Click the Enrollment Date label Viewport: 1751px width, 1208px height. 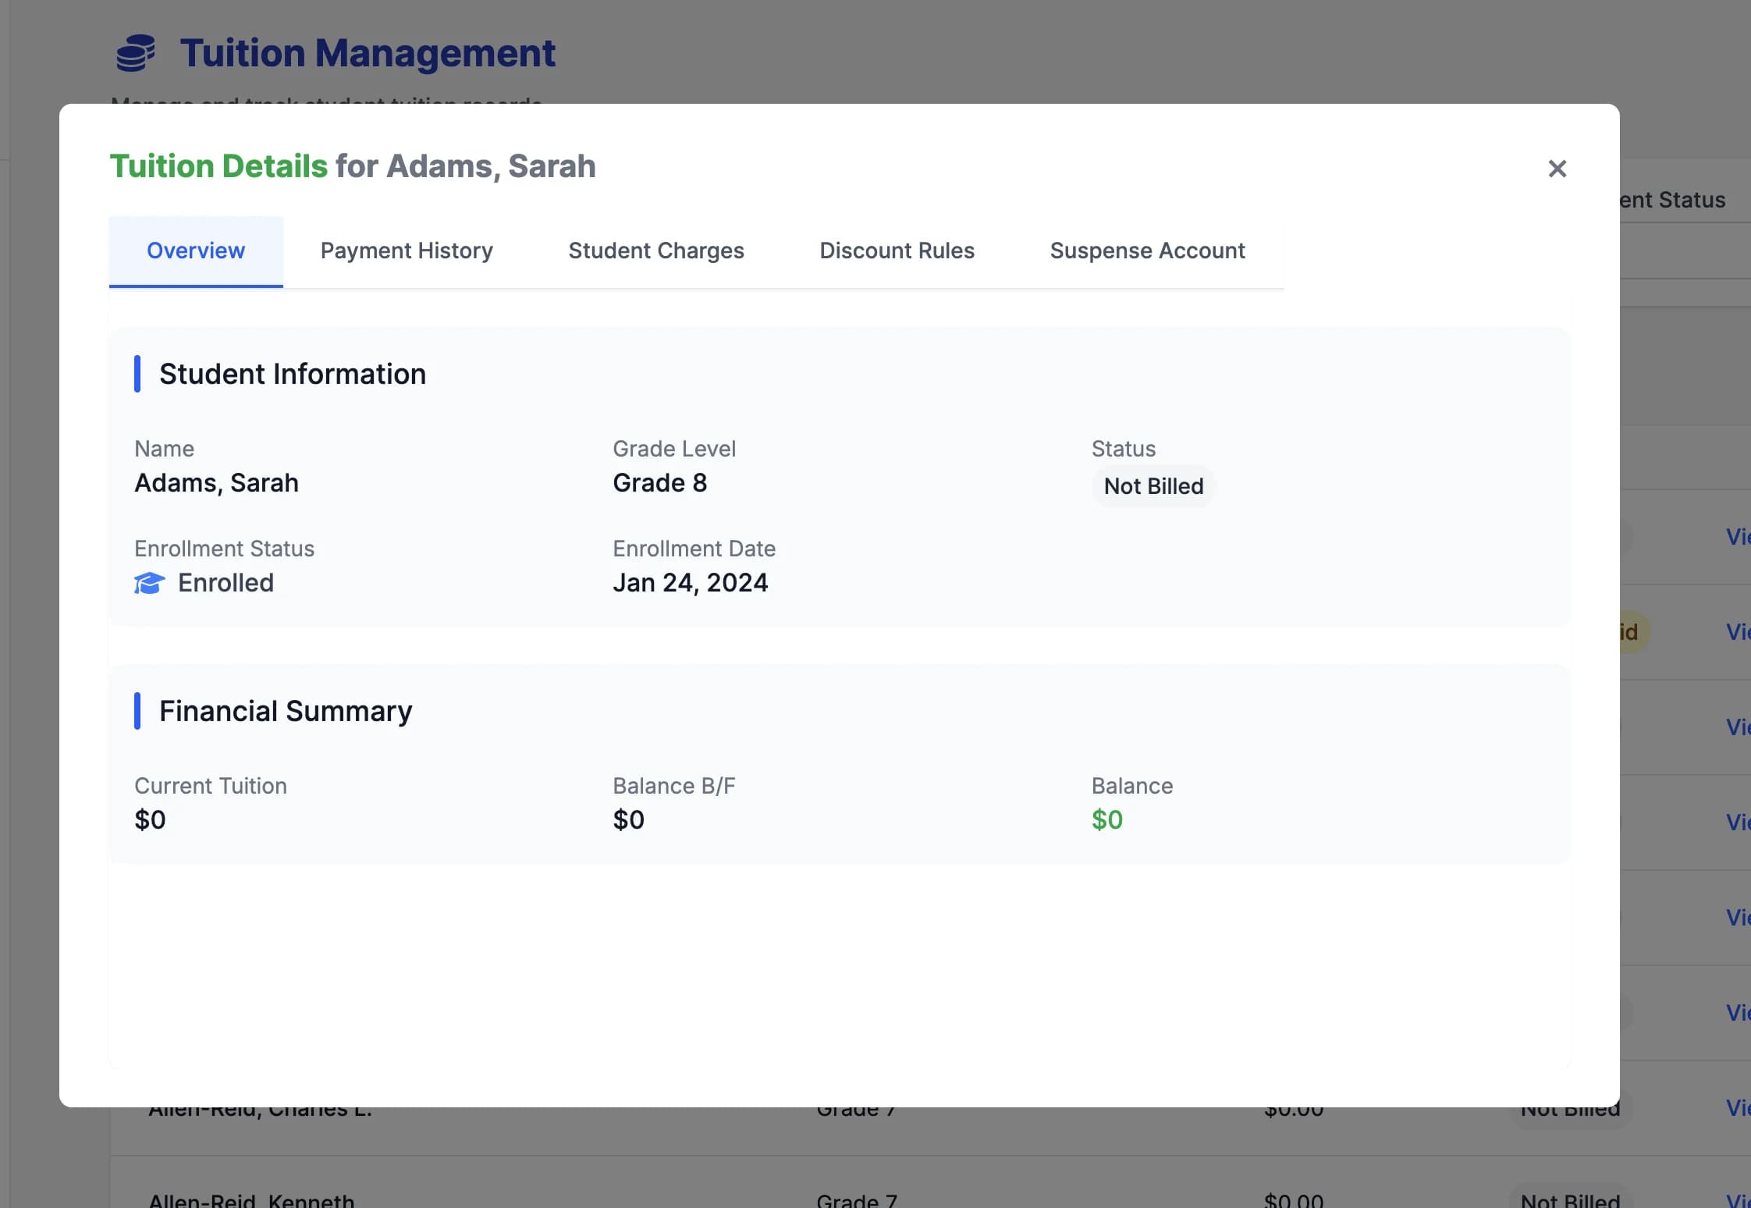(x=694, y=549)
